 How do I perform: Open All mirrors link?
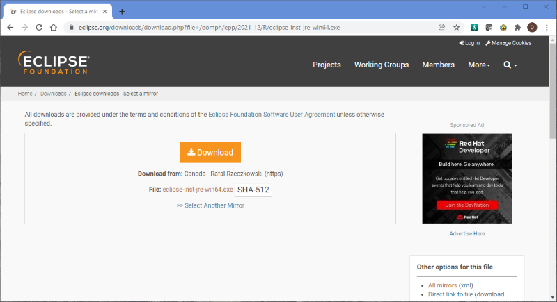click(443, 285)
